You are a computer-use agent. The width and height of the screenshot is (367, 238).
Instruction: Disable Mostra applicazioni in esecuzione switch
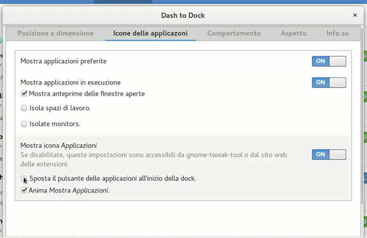pos(329,83)
